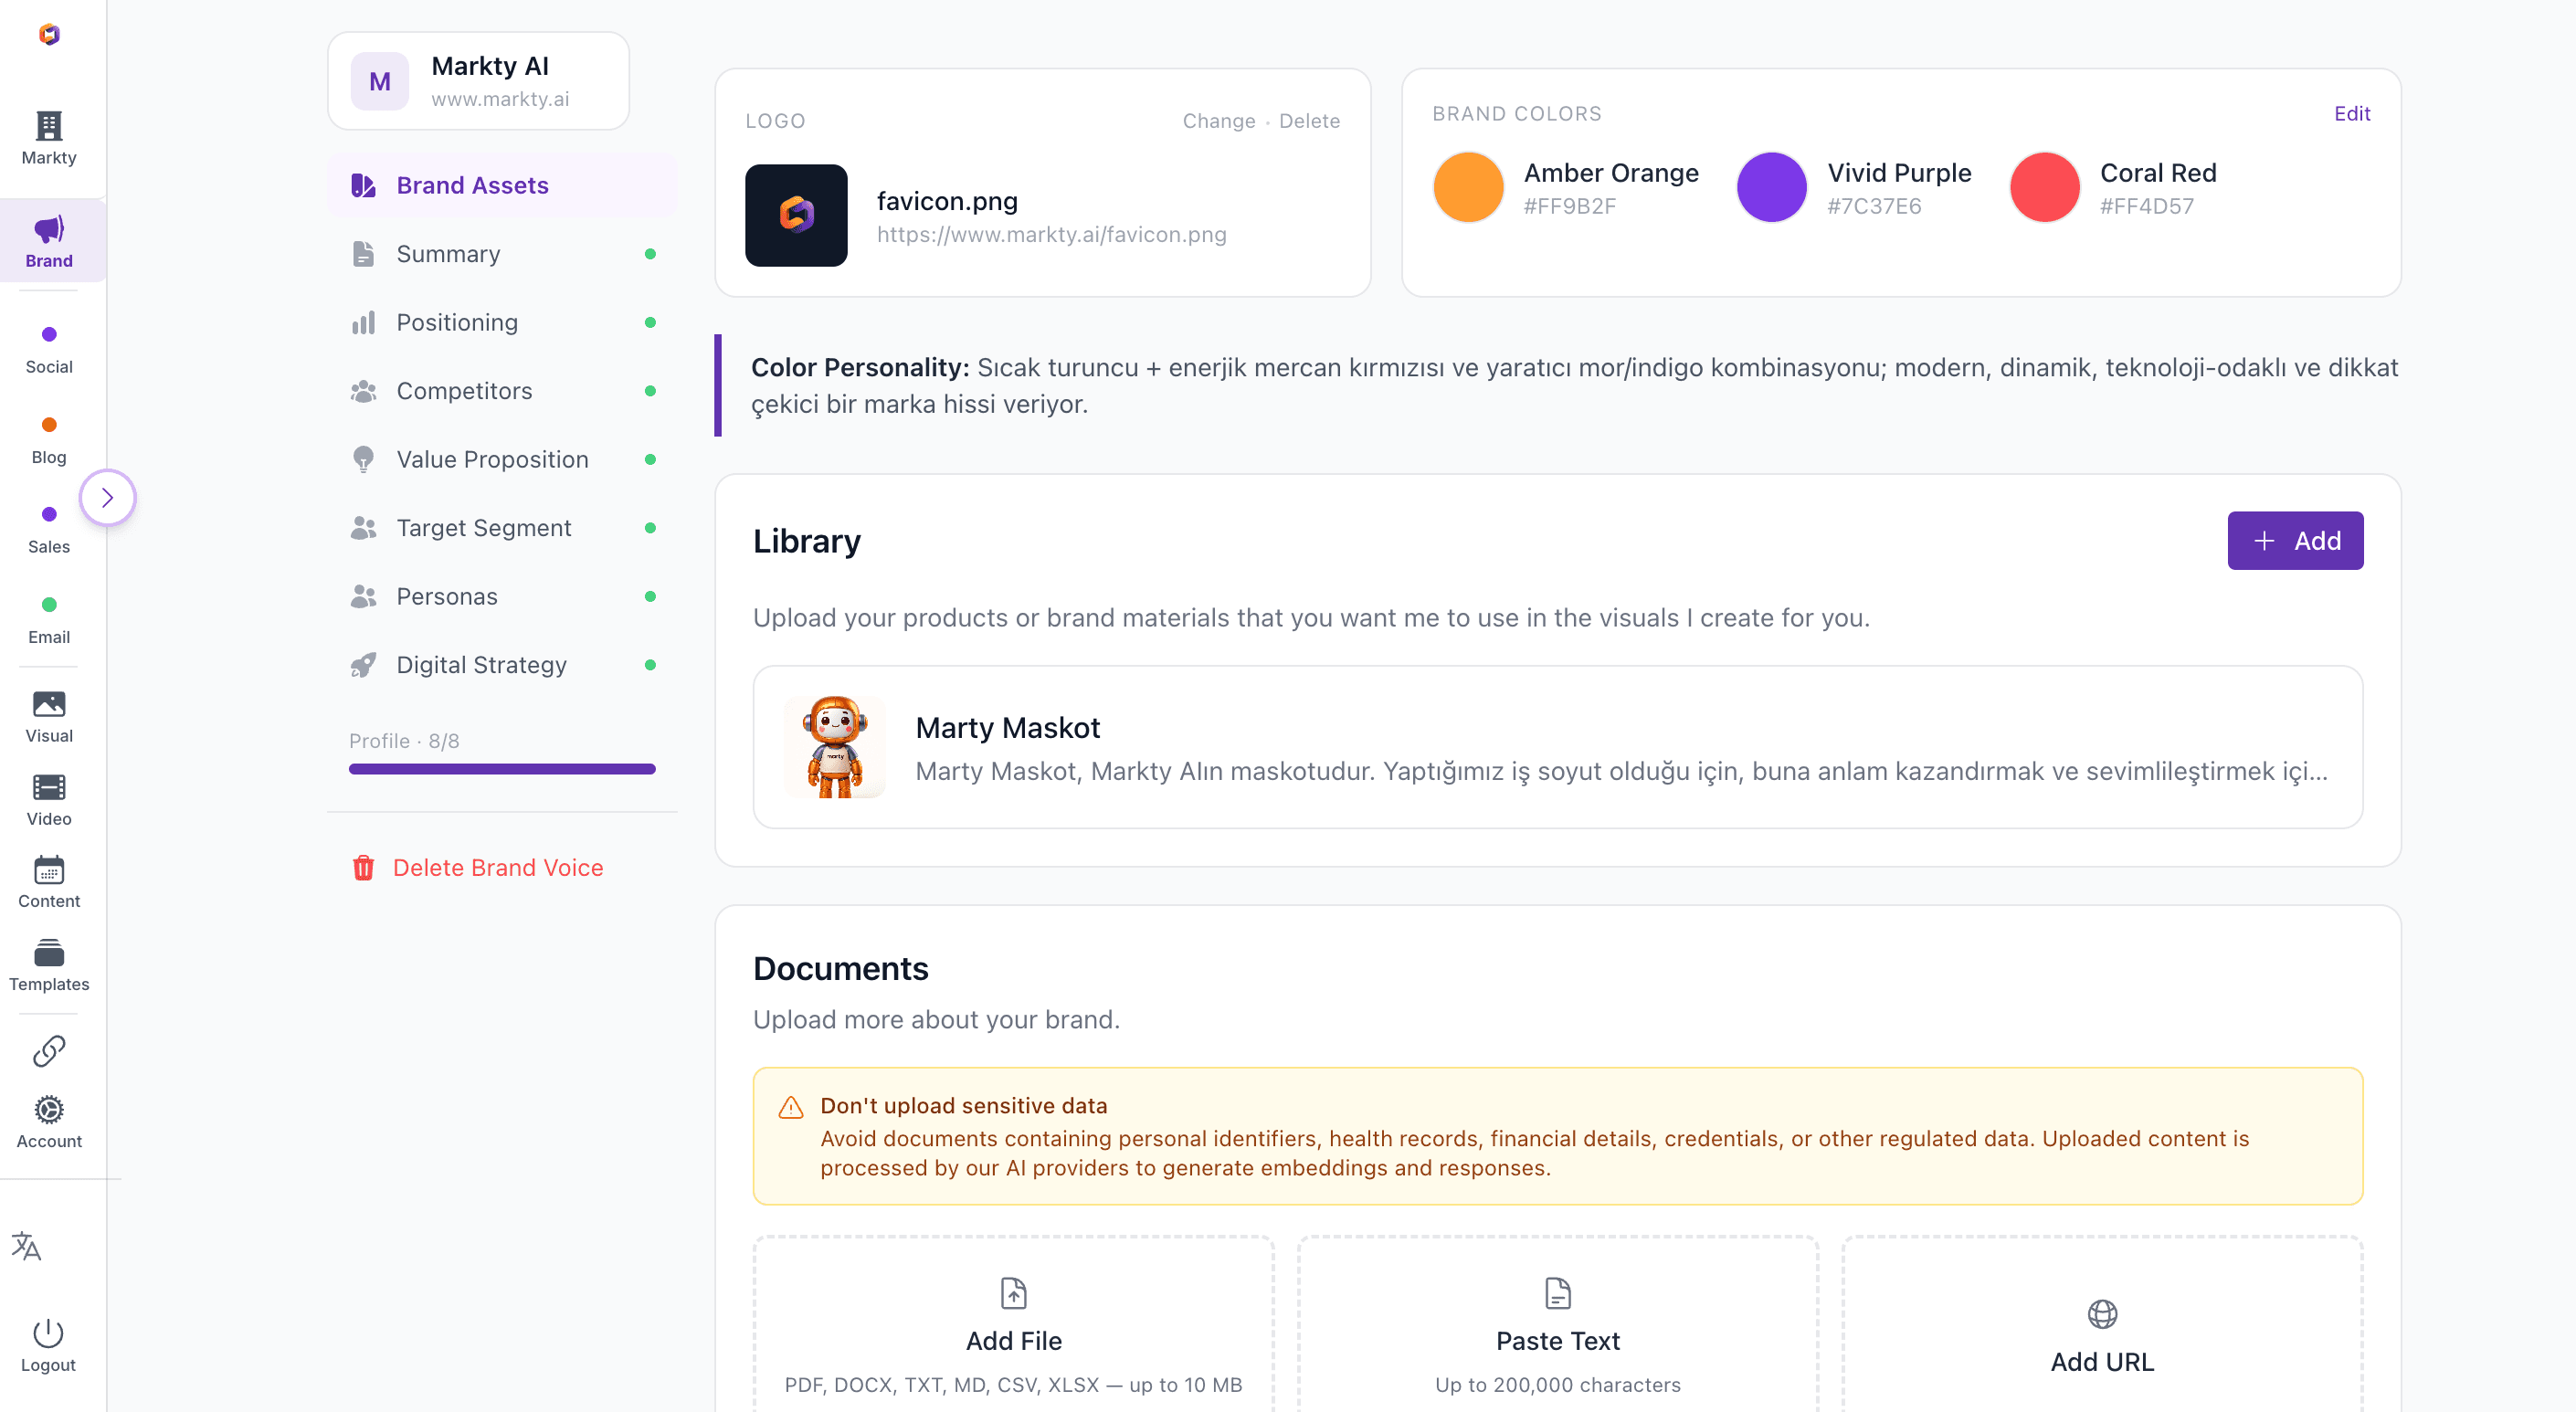Open Digital Strategy section
The height and width of the screenshot is (1412, 2576).
[481, 665]
